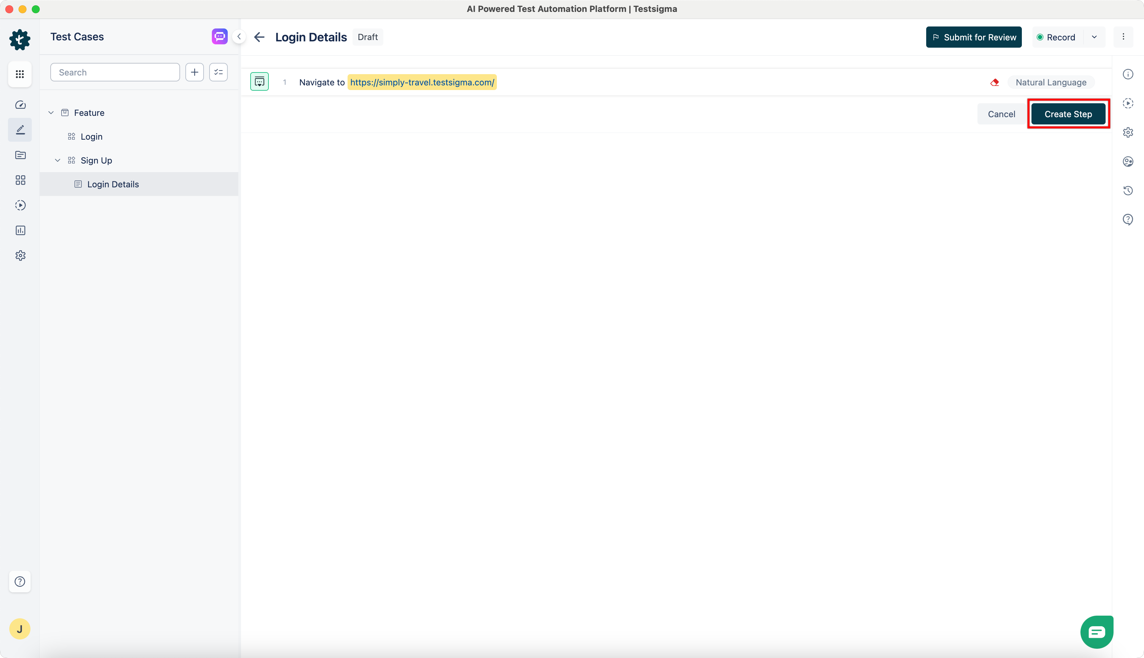The image size is (1144, 658).
Task: Collapse the Test Cases side panel
Action: (239, 37)
